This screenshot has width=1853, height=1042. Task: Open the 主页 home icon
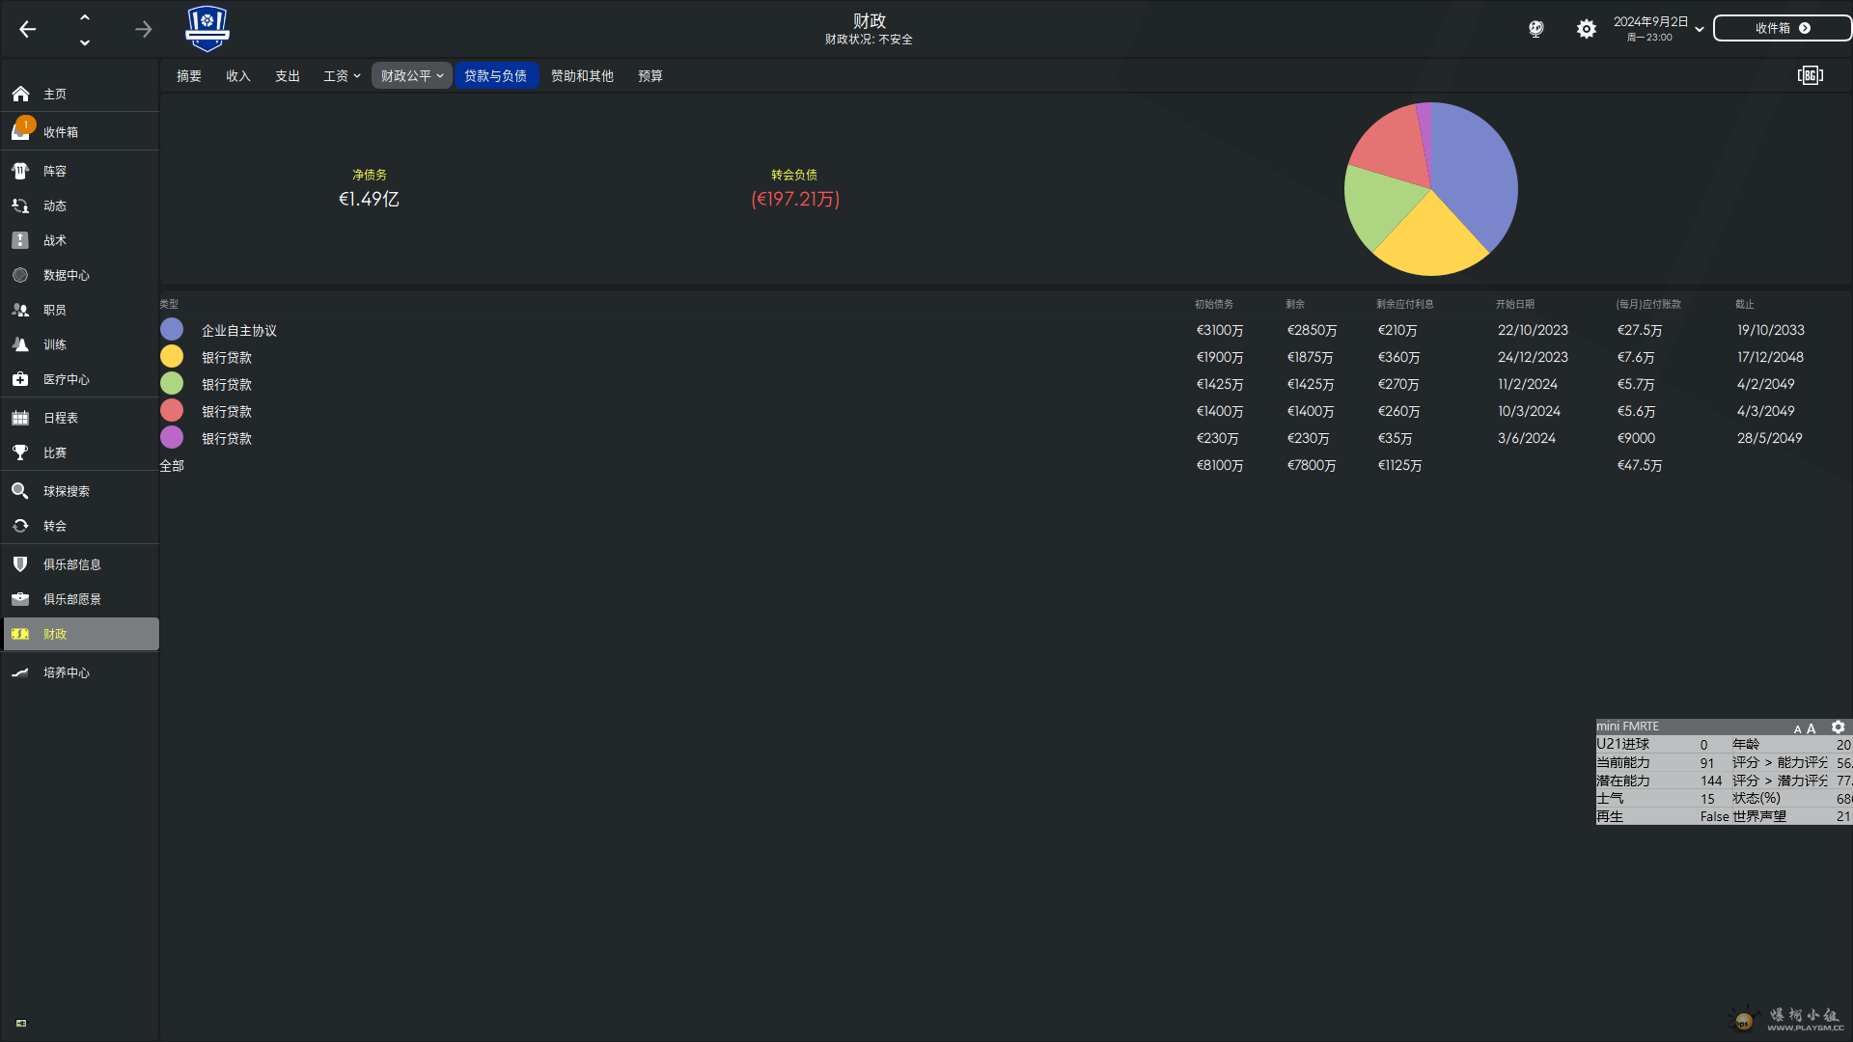tap(20, 94)
